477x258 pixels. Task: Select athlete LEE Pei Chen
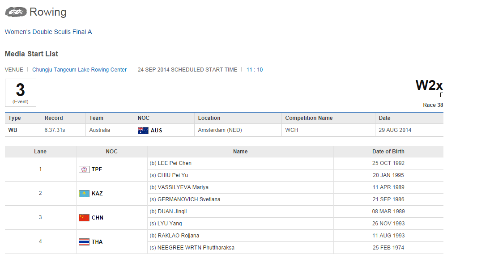pyautogui.click(x=174, y=163)
